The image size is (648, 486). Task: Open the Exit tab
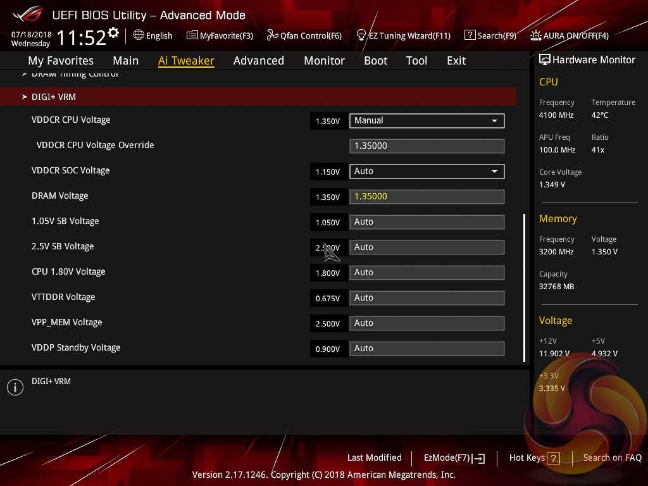tap(456, 61)
